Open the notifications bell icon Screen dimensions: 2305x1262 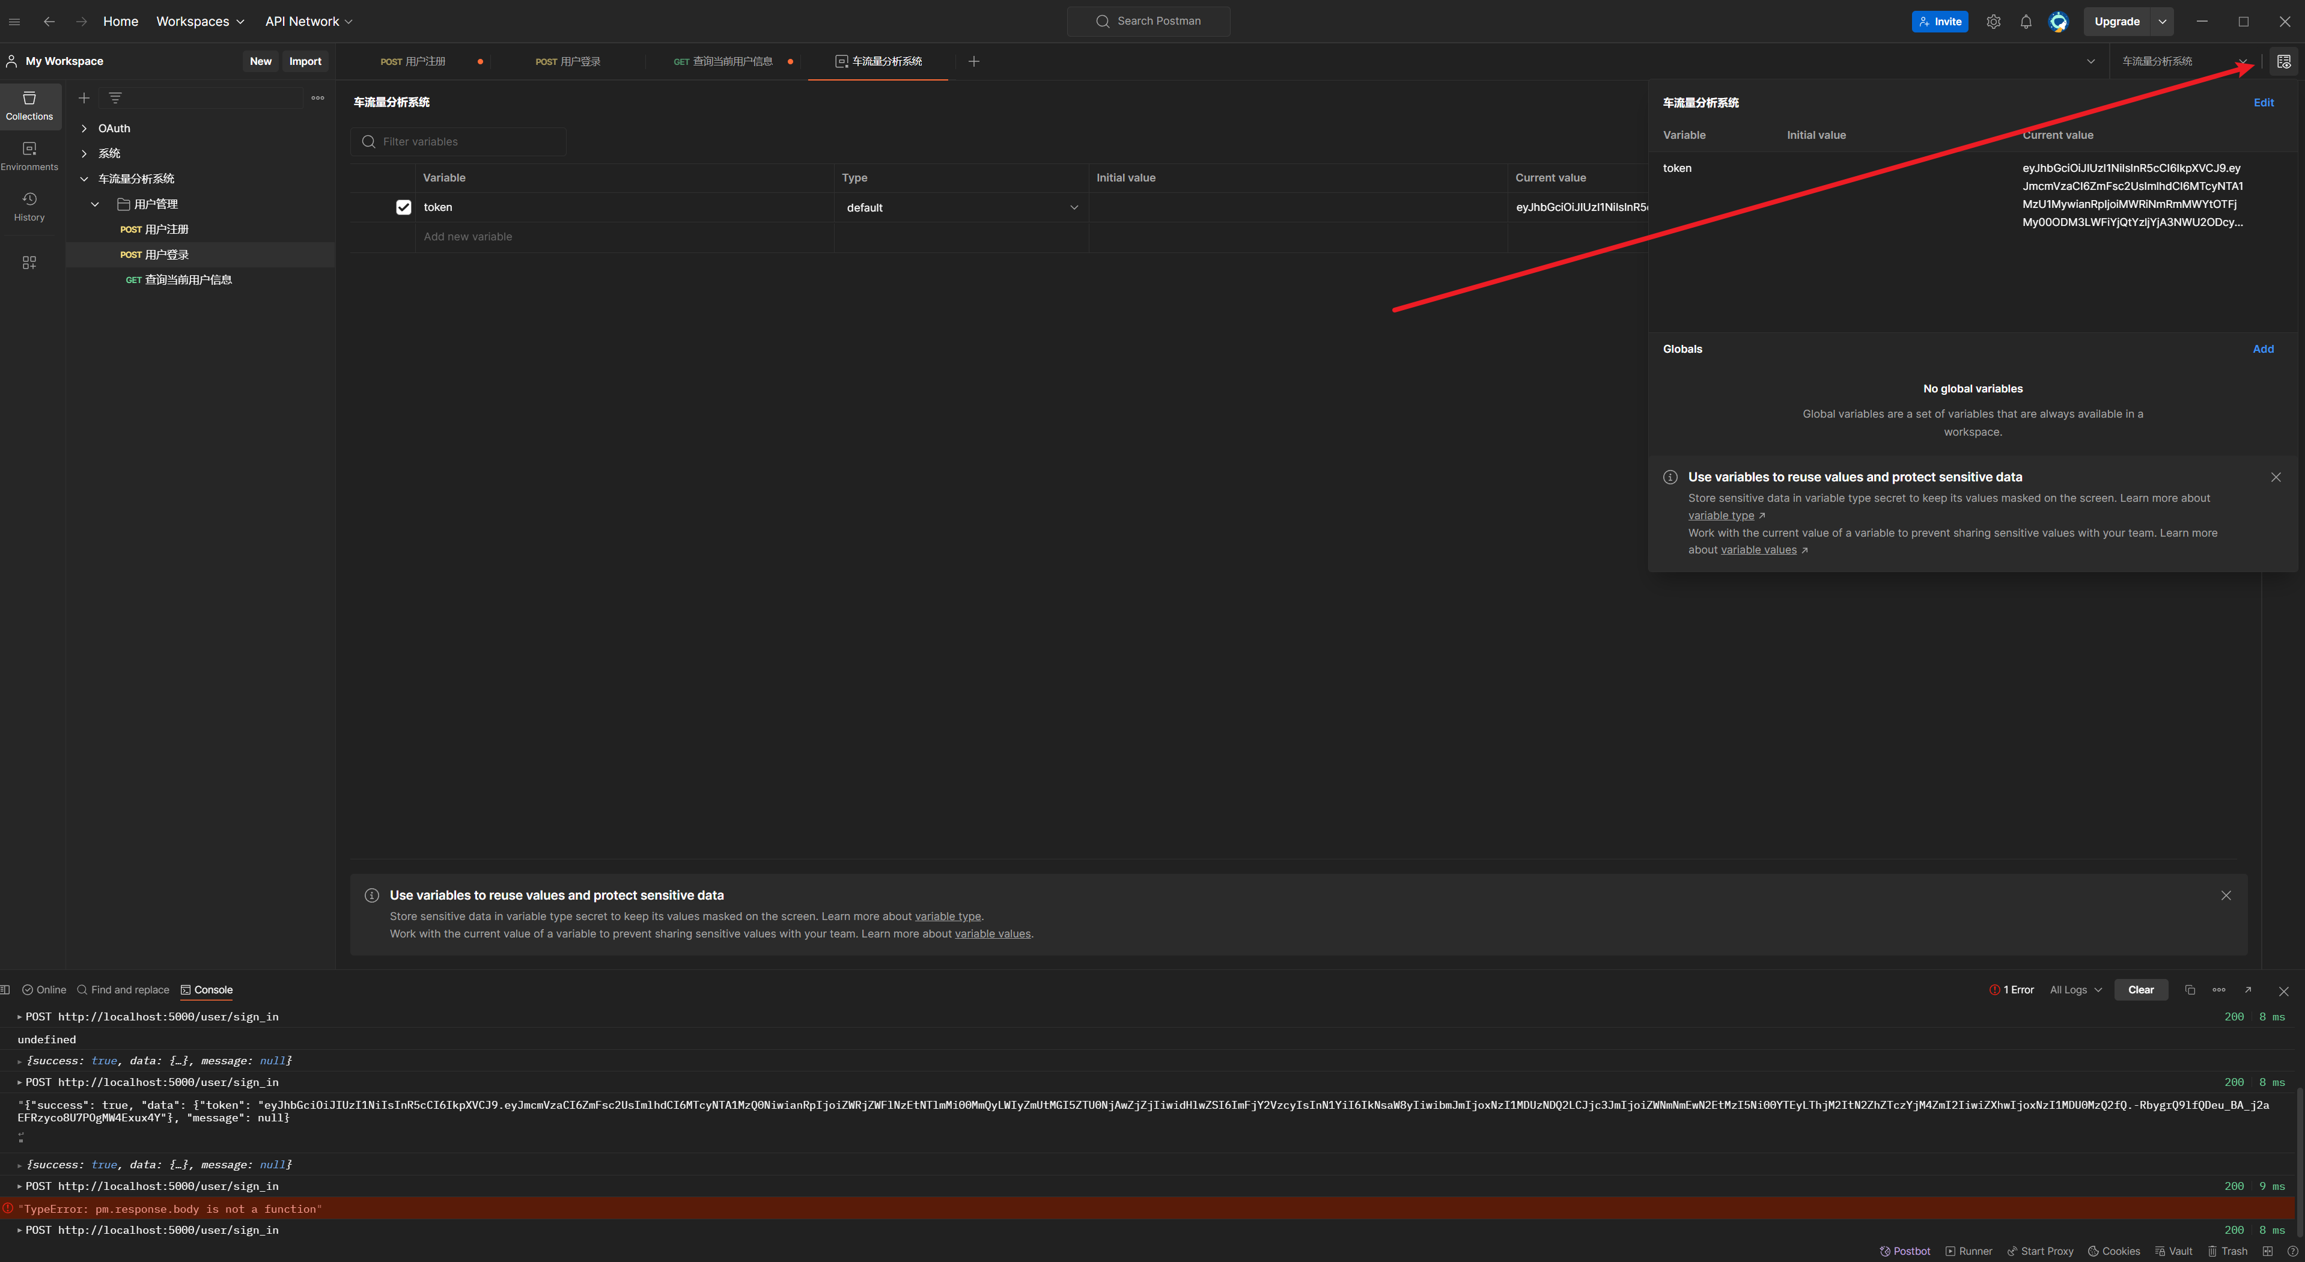click(2026, 22)
